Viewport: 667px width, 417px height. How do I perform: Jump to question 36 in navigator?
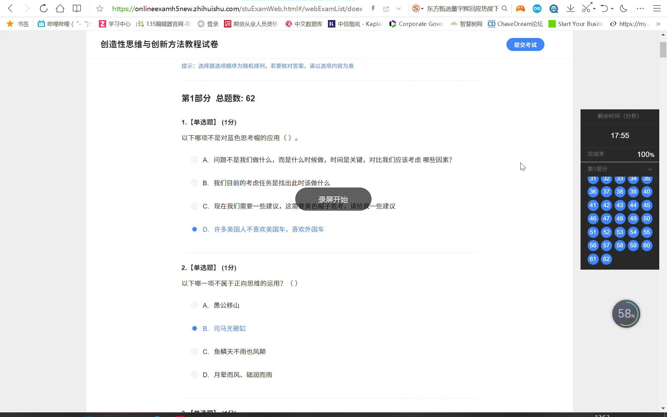pos(593,192)
